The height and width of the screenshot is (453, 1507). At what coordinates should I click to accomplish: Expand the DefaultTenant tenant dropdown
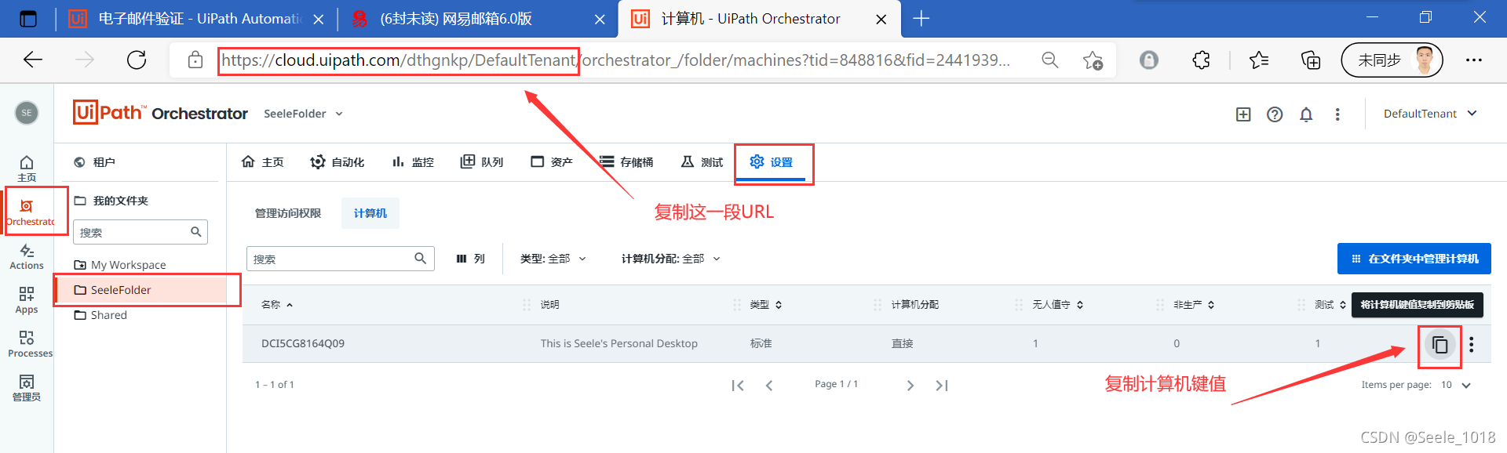(1430, 114)
